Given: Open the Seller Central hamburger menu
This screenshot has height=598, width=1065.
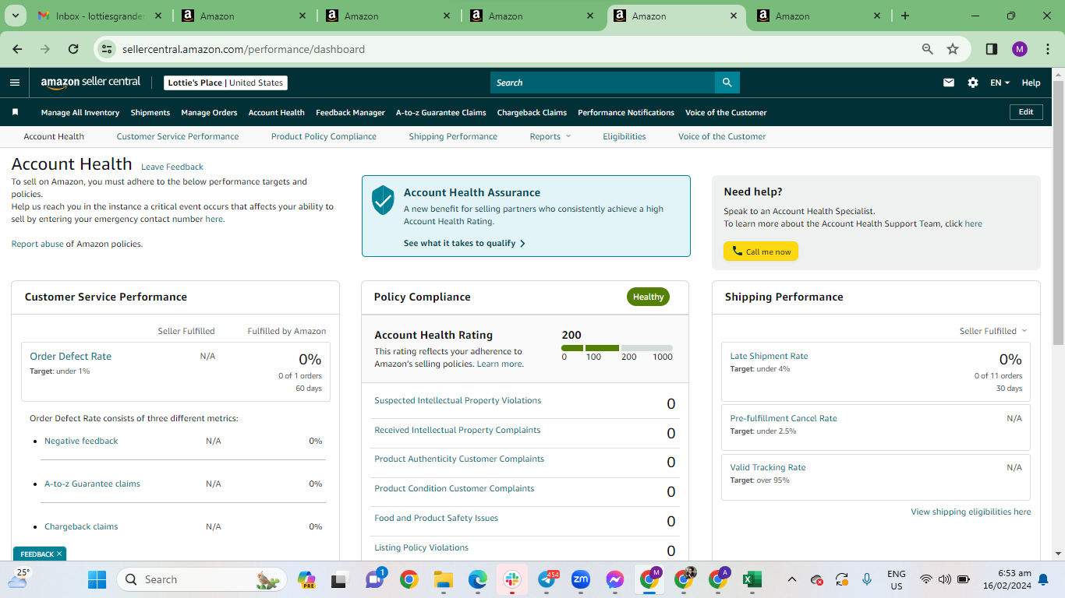Looking at the screenshot, I should point(15,83).
